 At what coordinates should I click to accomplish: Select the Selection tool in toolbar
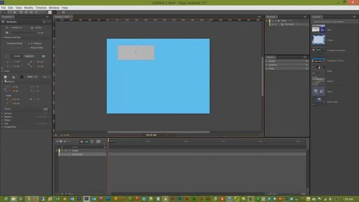point(4,12)
